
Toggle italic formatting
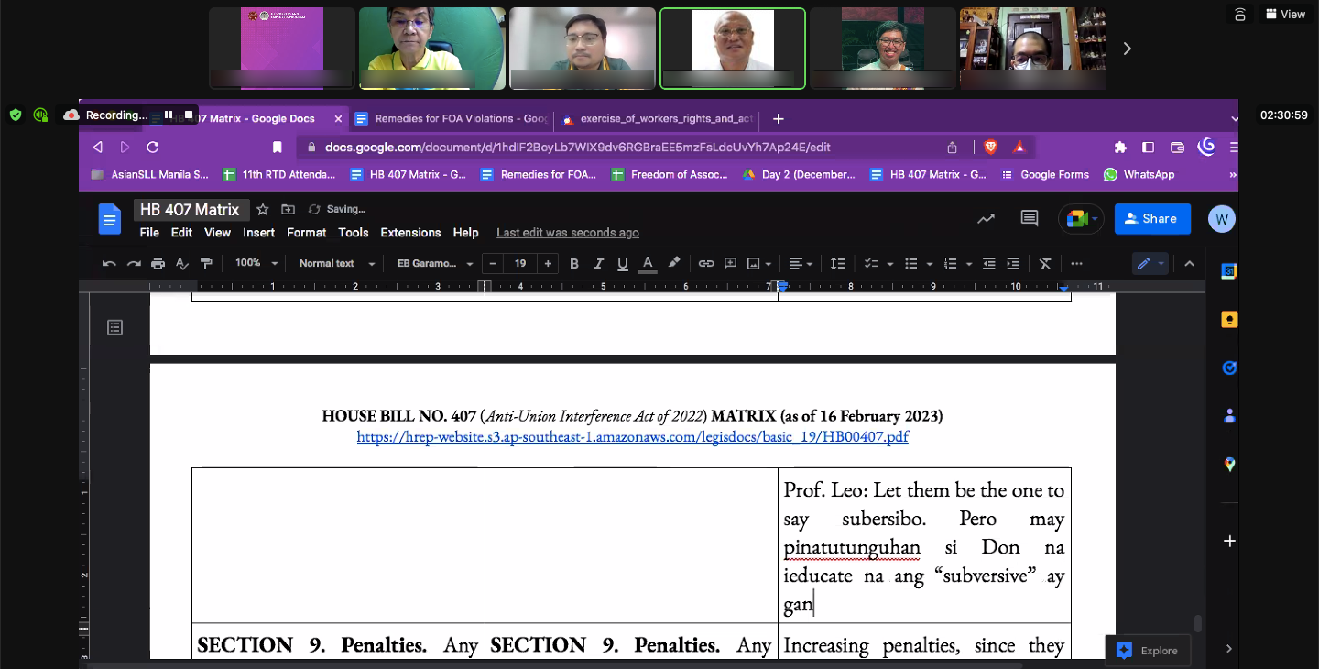[x=598, y=264]
